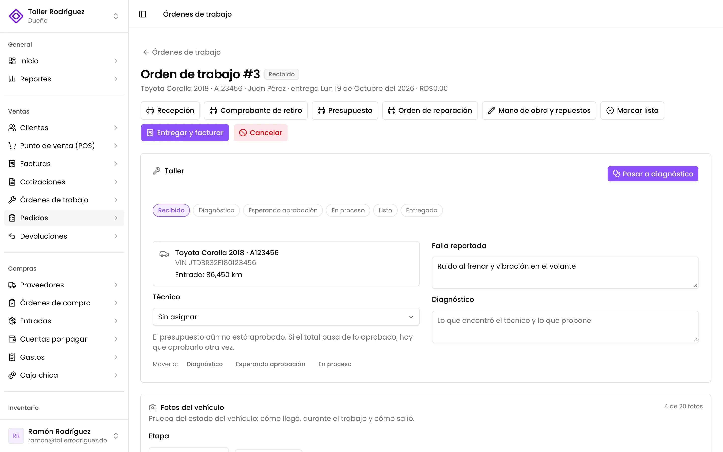The height and width of the screenshot is (452, 723).
Task: Open the Técnico 'Sin asignar' dropdown
Action: point(286,317)
